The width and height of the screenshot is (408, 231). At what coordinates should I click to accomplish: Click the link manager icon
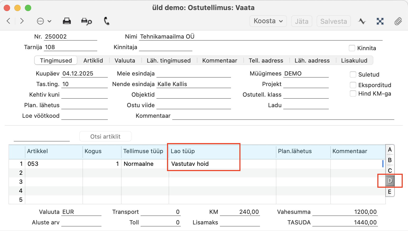click(380, 21)
